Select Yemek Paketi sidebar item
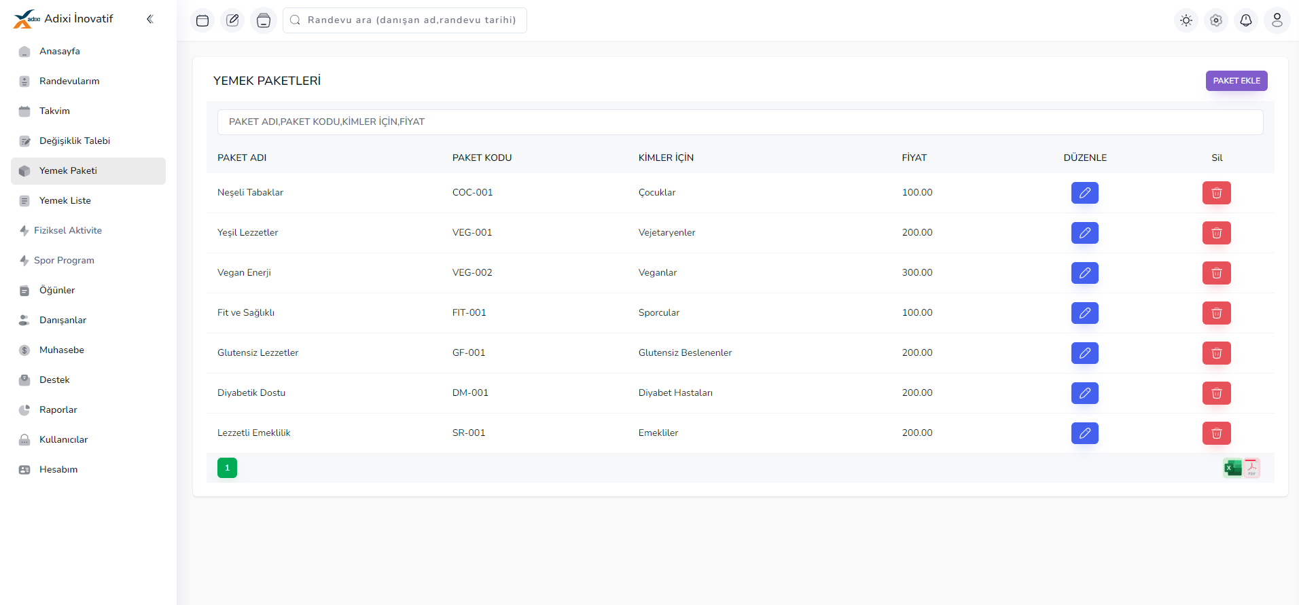Image resolution: width=1299 pixels, height=605 pixels. point(88,171)
